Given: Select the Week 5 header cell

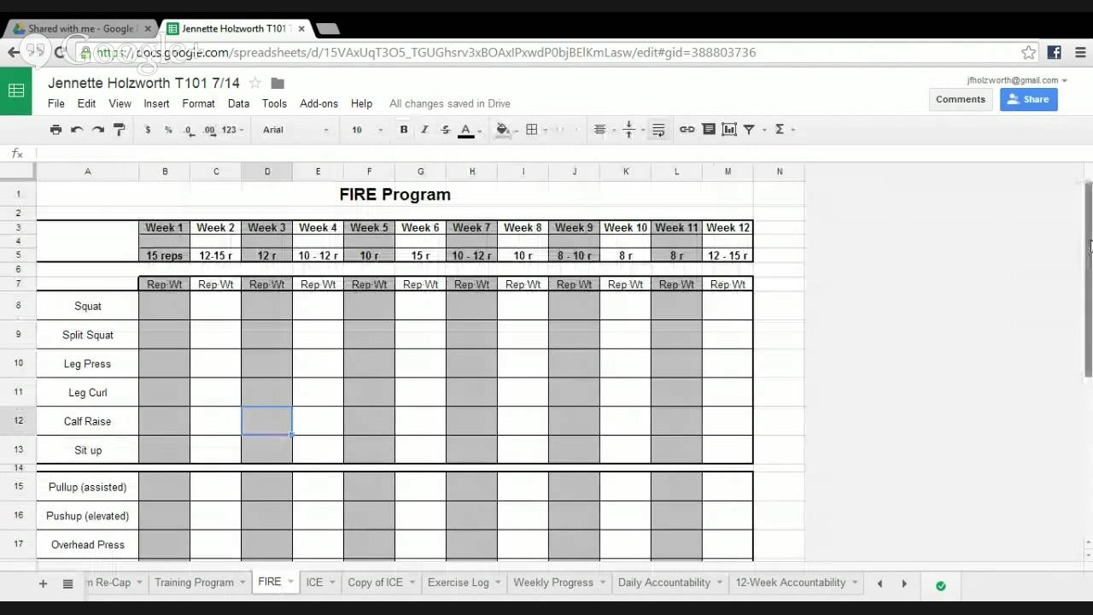Looking at the screenshot, I should (x=369, y=227).
